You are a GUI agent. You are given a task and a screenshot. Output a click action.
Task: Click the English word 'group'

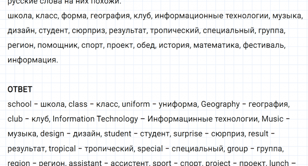(x=238, y=149)
